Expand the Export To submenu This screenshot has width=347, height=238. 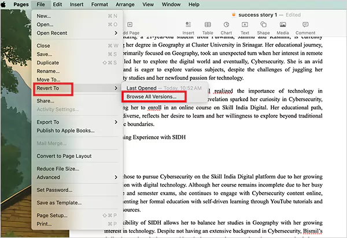(x=77, y=122)
